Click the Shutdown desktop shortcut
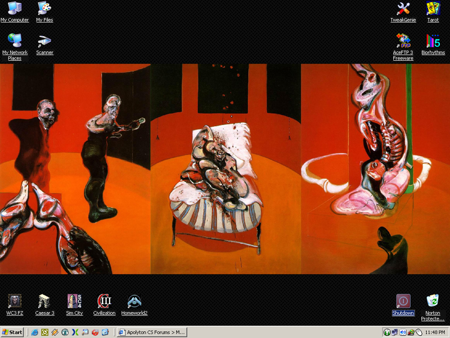 click(403, 301)
